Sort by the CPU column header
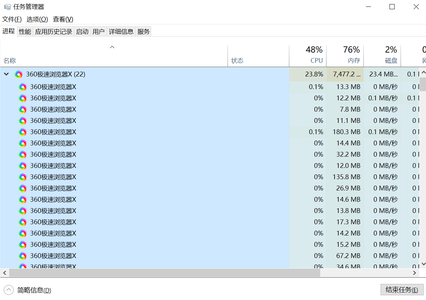The width and height of the screenshot is (426, 300). pos(308,55)
